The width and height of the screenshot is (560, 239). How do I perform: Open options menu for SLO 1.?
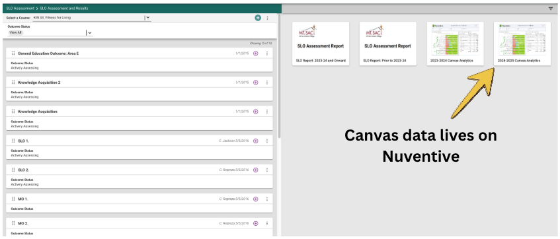(267, 141)
